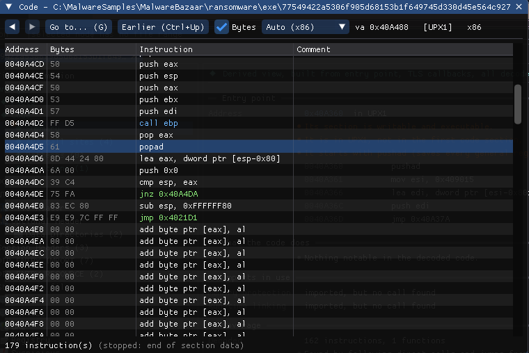The image size is (529, 353).
Task: Click the x86 architecture label in toolbar
Action: coord(474,27)
